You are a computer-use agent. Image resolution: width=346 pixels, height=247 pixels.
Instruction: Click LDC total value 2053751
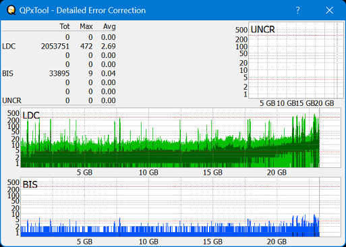click(x=55, y=47)
